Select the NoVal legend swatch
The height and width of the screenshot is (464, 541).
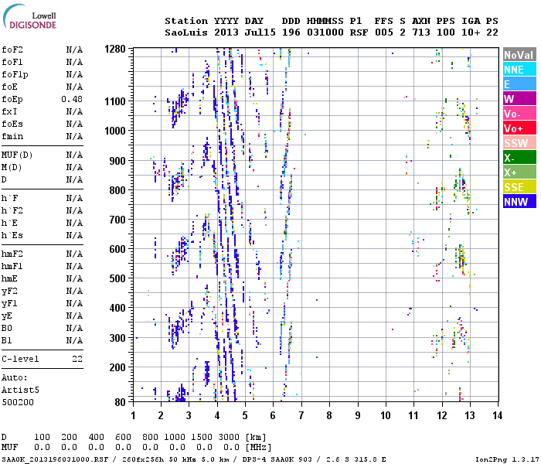(x=519, y=55)
